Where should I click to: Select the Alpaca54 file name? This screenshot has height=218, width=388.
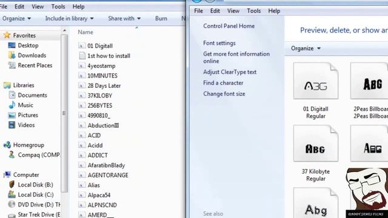click(x=99, y=195)
